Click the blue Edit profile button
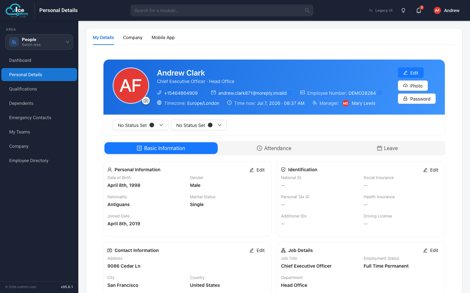Viewport: 470px width, 293px height. 411,73
